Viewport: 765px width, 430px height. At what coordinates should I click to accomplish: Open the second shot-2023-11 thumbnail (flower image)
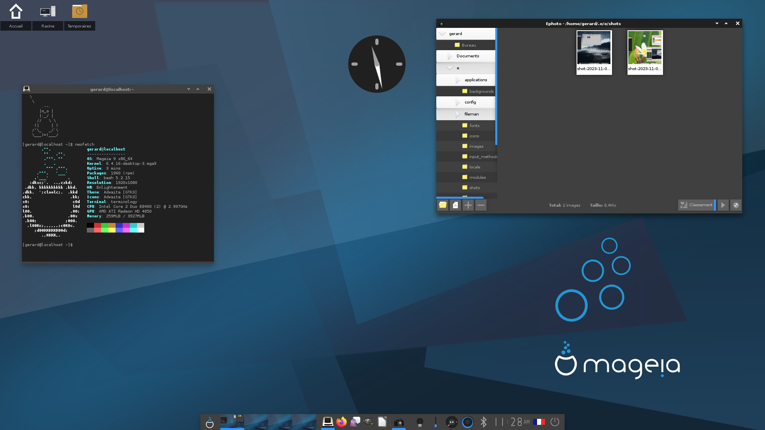pyautogui.click(x=645, y=52)
